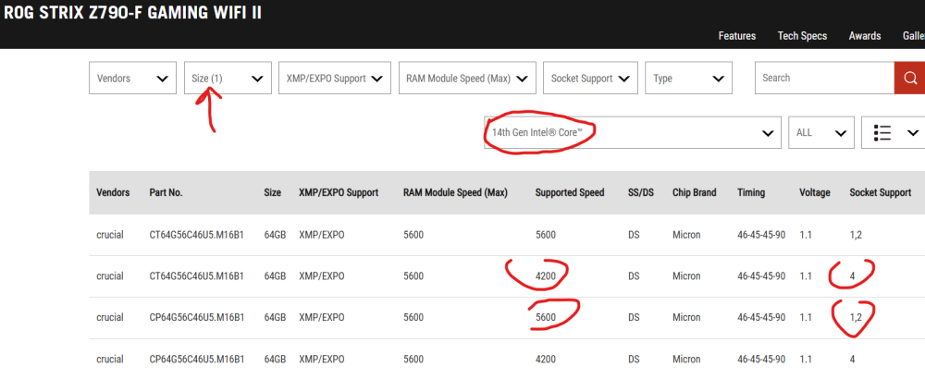This screenshot has width=925, height=379.
Task: Click the ROG STRIX Z790-F GAMING WIFI II title
Action: 132,12
